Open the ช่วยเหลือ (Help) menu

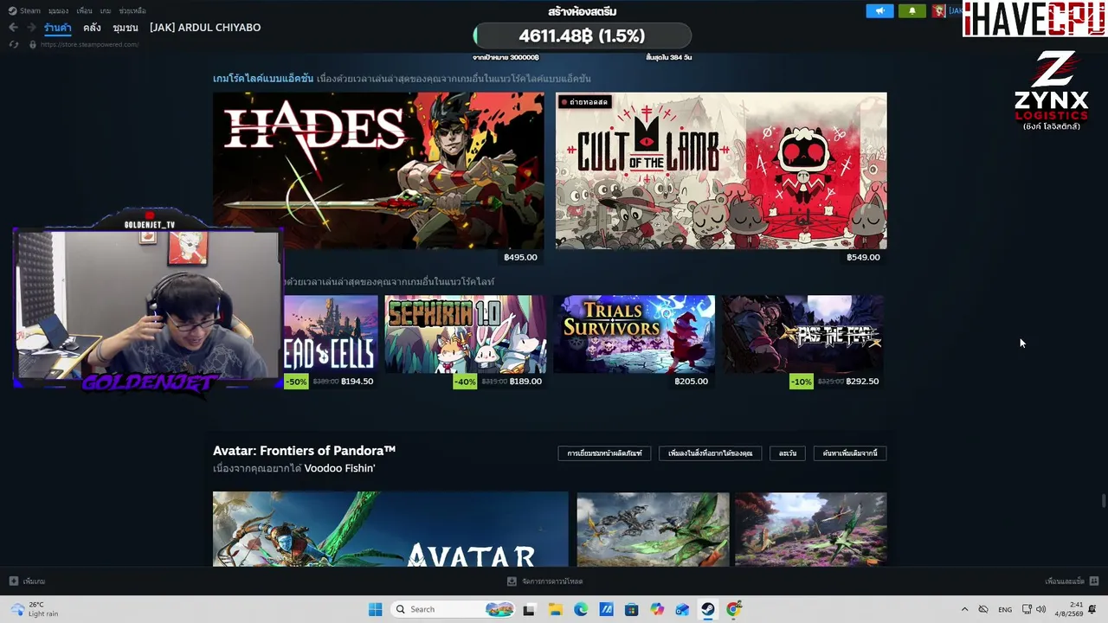[x=132, y=11]
